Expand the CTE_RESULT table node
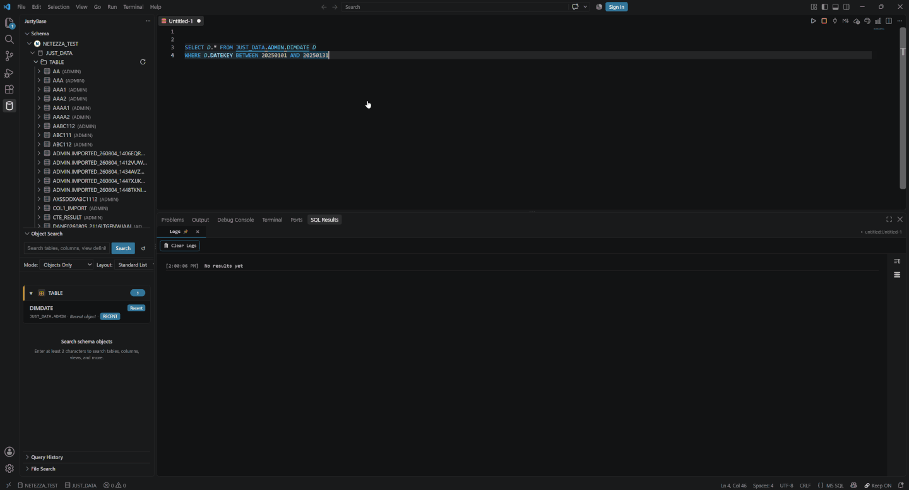The width and height of the screenshot is (909, 490). pos(39,217)
